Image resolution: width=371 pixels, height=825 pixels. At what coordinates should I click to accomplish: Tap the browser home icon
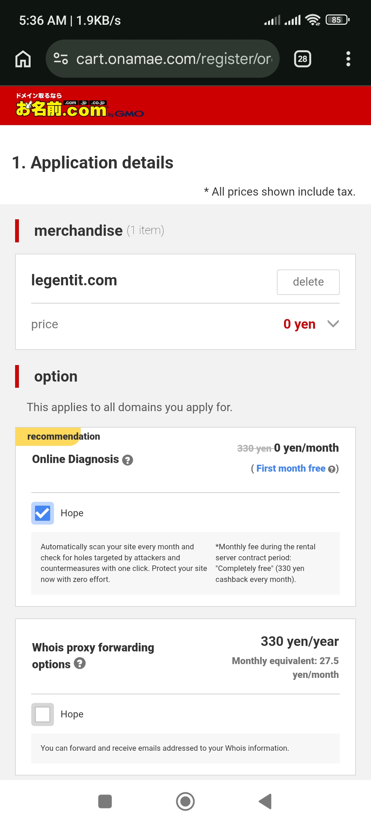23,59
